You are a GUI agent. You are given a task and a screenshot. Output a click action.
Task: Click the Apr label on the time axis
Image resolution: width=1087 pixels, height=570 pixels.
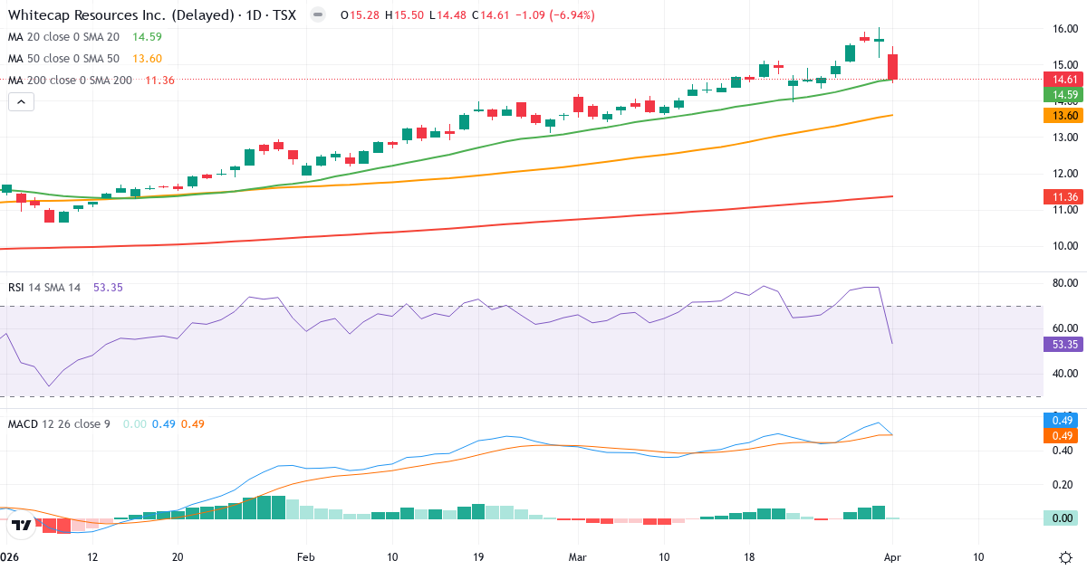(x=893, y=558)
